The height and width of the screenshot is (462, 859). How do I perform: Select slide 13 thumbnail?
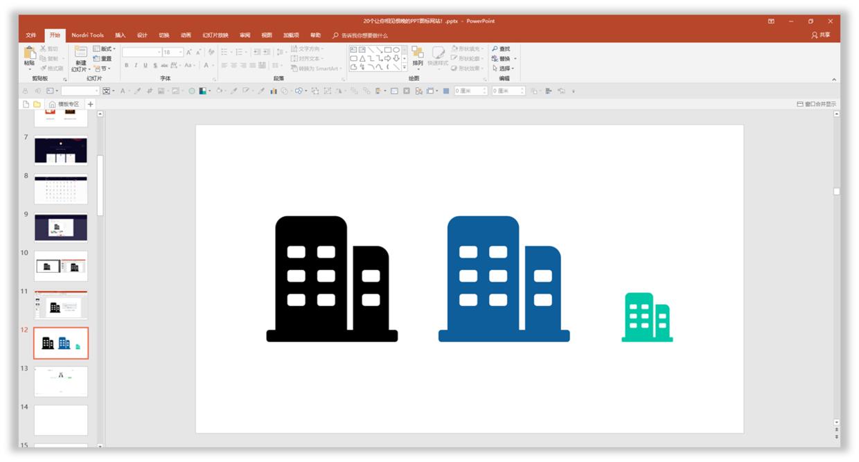pos(61,382)
